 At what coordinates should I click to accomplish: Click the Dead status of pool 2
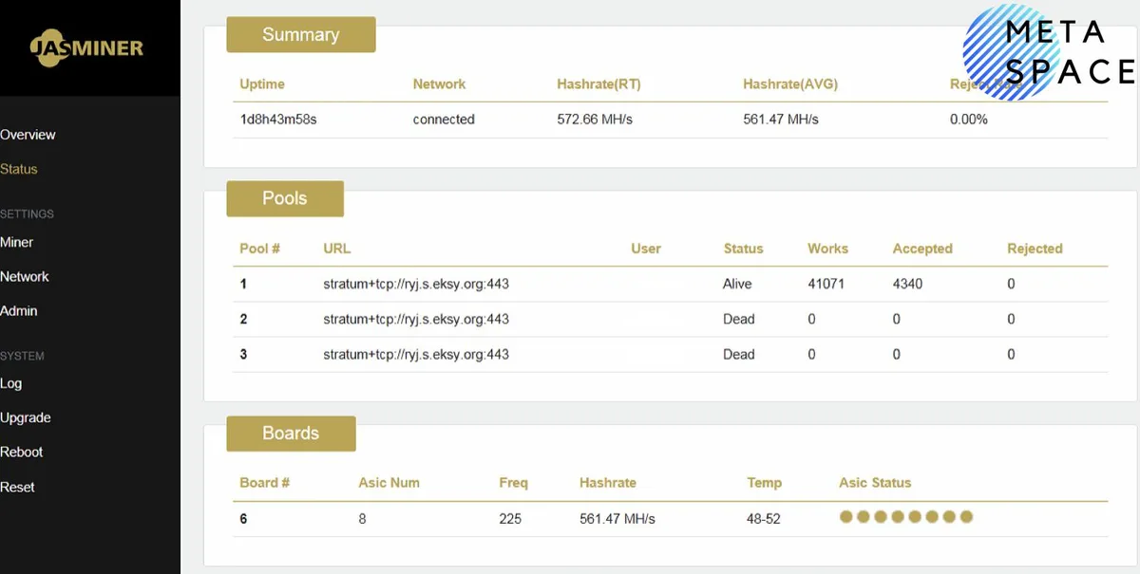(739, 319)
